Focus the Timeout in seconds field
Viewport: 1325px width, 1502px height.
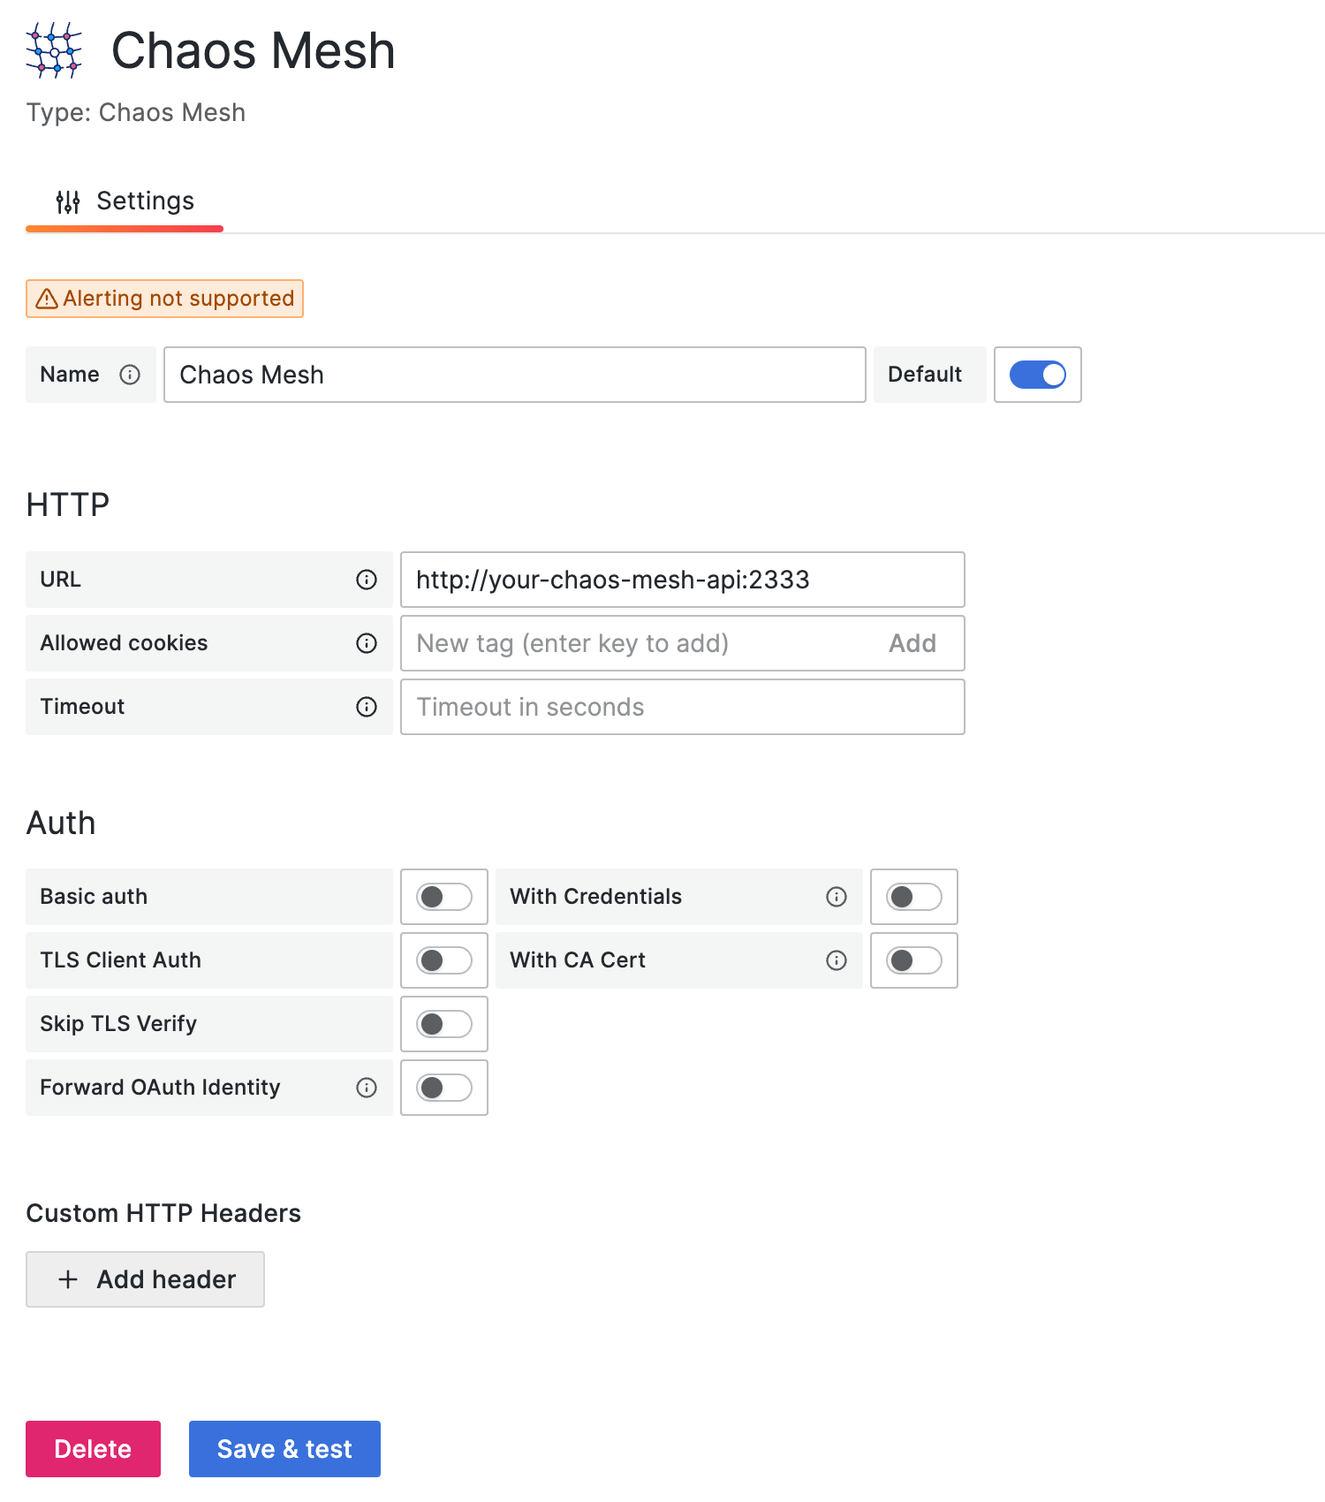tap(682, 707)
